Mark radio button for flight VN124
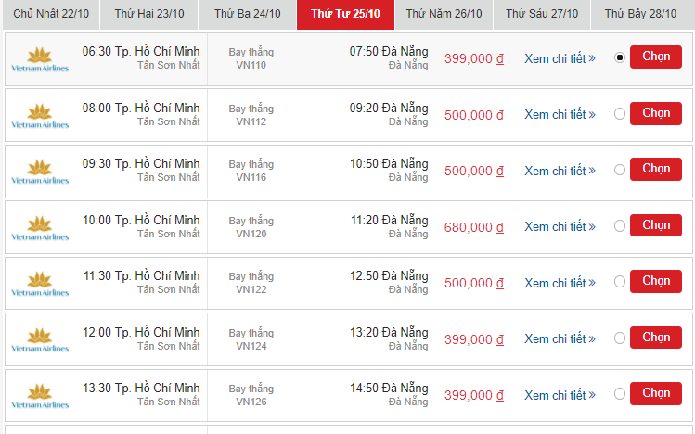The image size is (695, 434). 620,338
